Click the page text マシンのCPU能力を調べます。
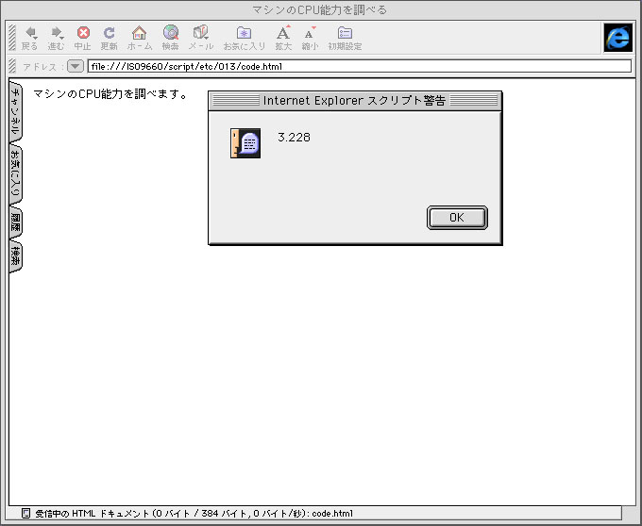Screen dimensions: 642x526 pos(110,94)
